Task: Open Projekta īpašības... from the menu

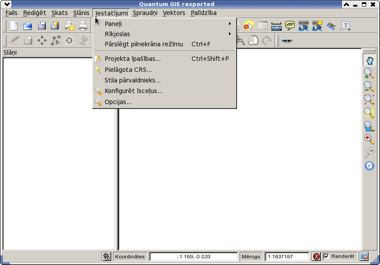Action: 164,59
